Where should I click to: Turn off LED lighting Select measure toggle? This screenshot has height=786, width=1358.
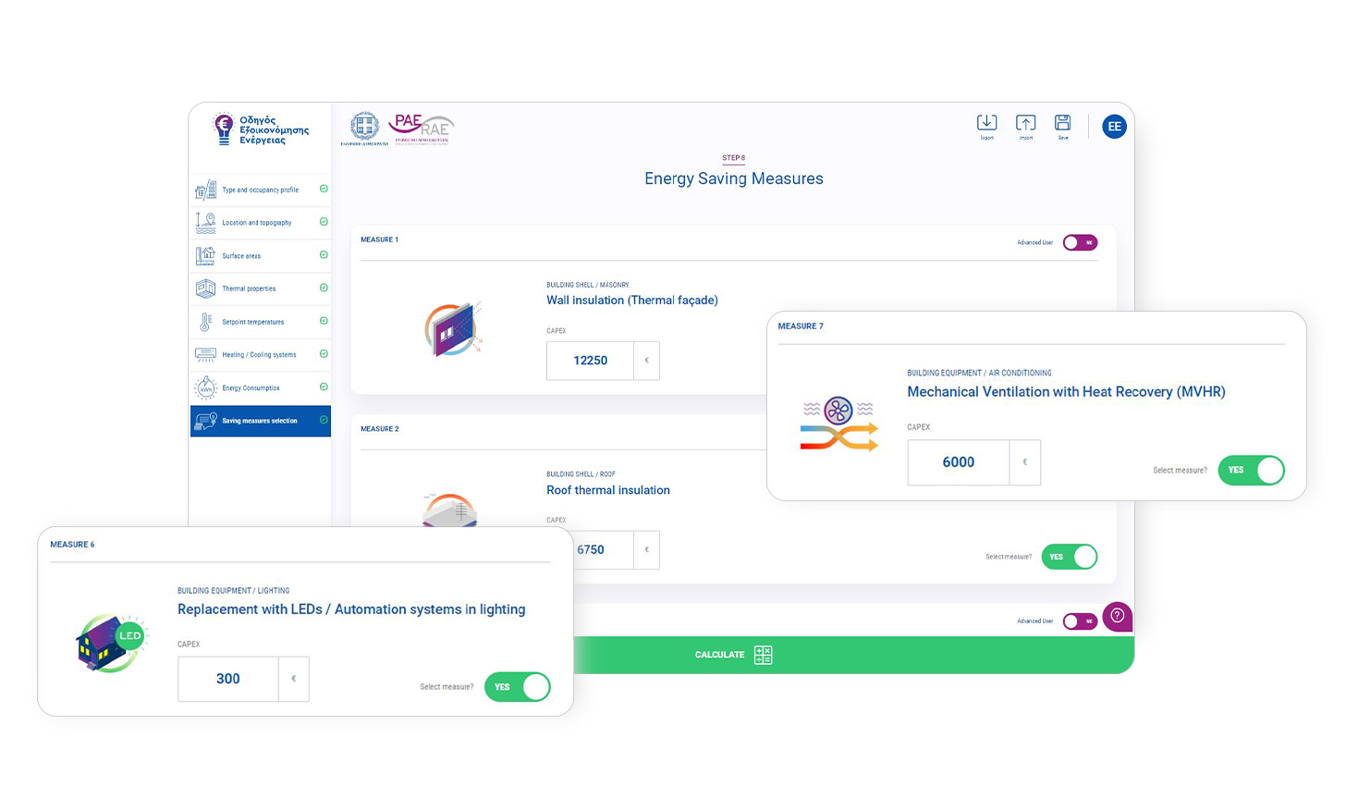517,687
